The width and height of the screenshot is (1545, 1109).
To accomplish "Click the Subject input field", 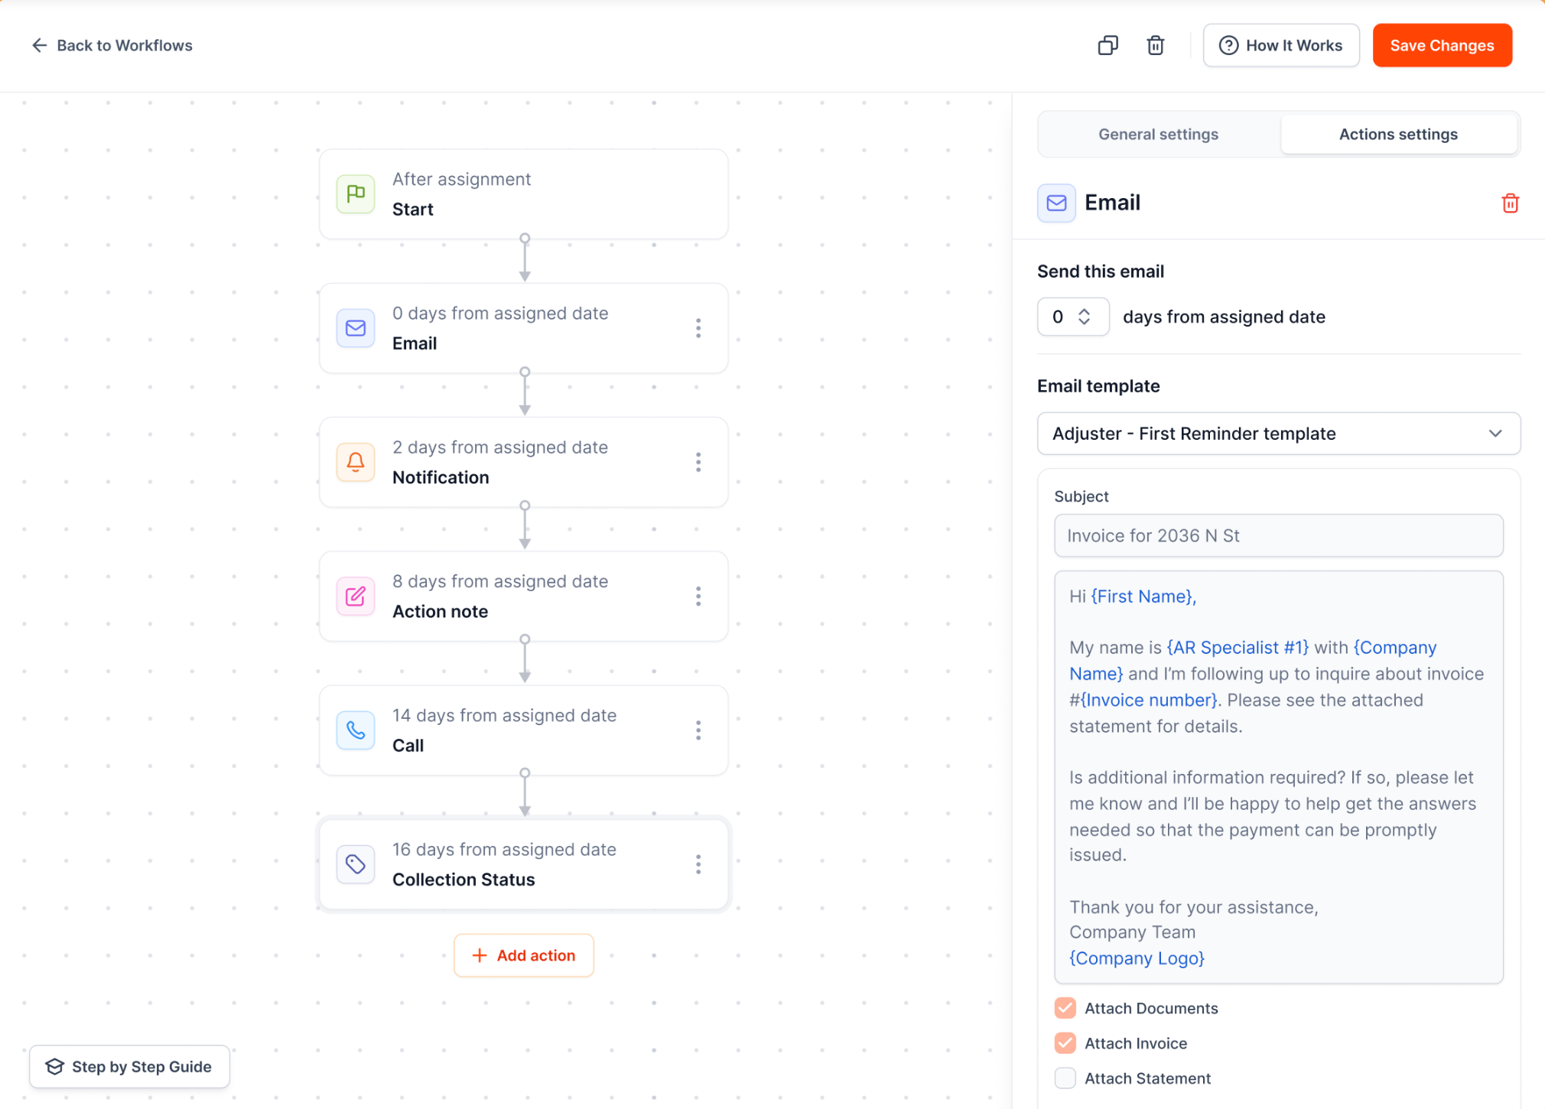I will pyautogui.click(x=1278, y=535).
